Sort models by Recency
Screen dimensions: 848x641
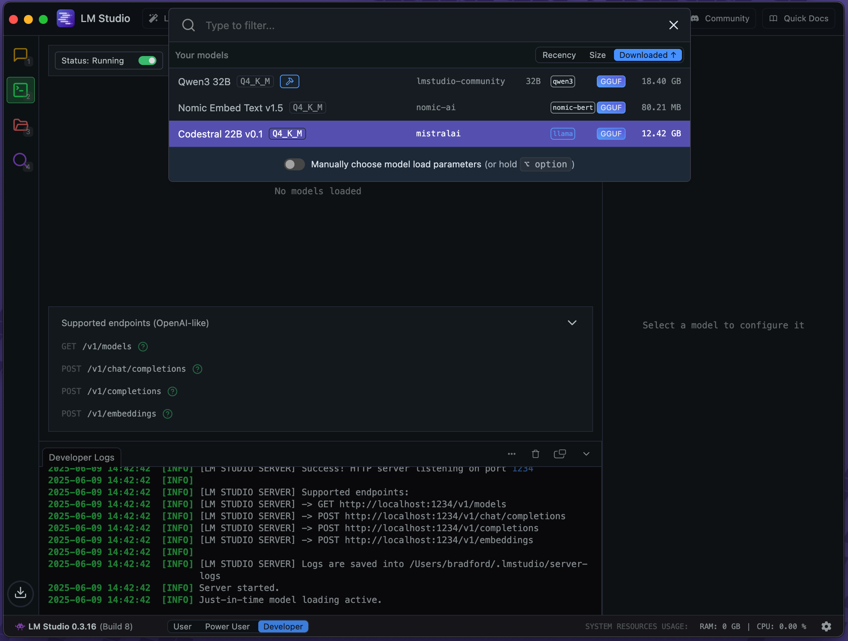(559, 55)
